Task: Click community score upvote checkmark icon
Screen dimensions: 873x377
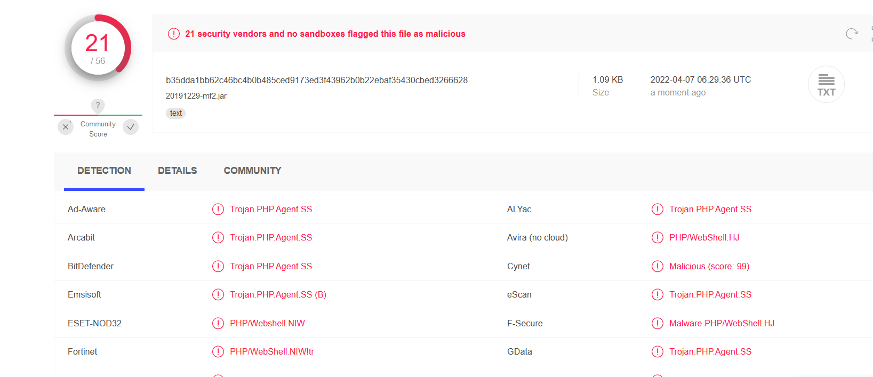Action: [x=131, y=127]
